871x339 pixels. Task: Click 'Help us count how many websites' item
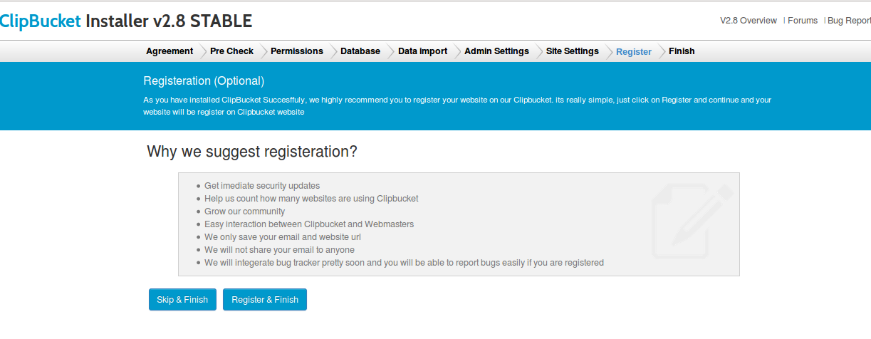pos(311,199)
